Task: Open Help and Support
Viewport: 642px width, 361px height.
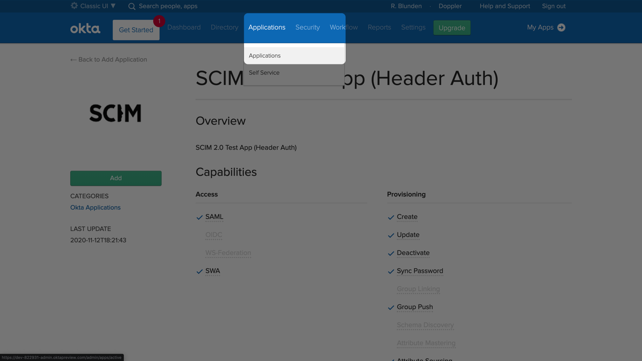Action: (505, 6)
